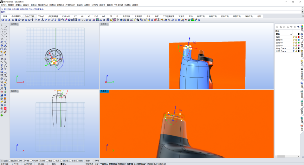Toggle the 交点 osnap checkbox

[40, 161]
